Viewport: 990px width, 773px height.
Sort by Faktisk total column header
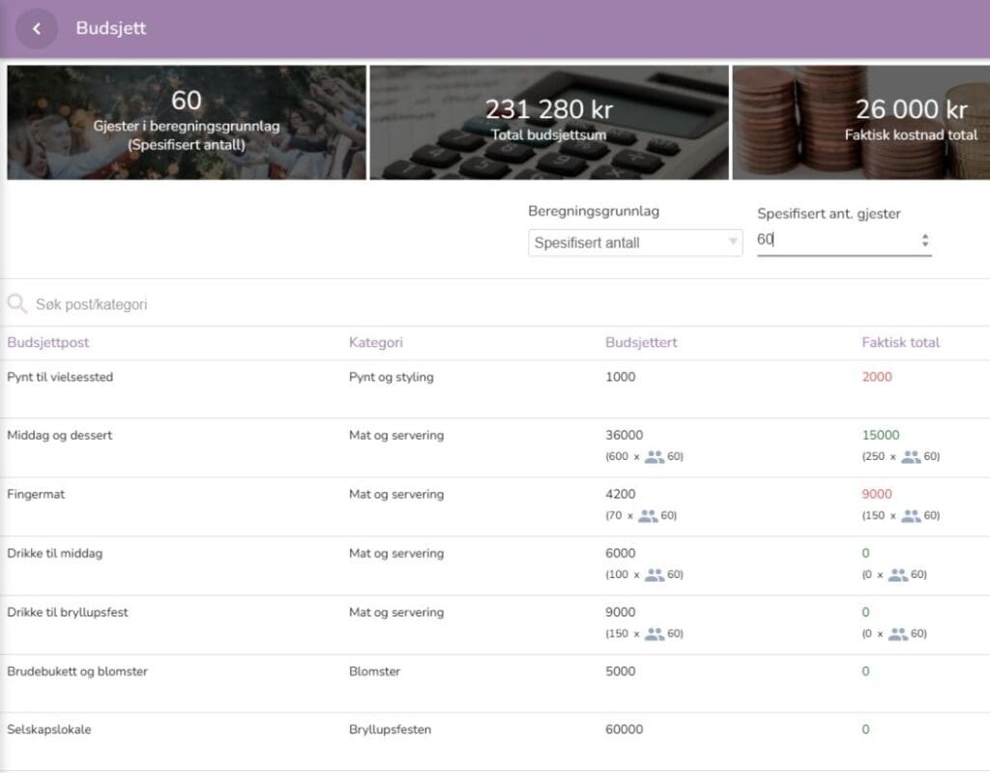[x=900, y=342]
